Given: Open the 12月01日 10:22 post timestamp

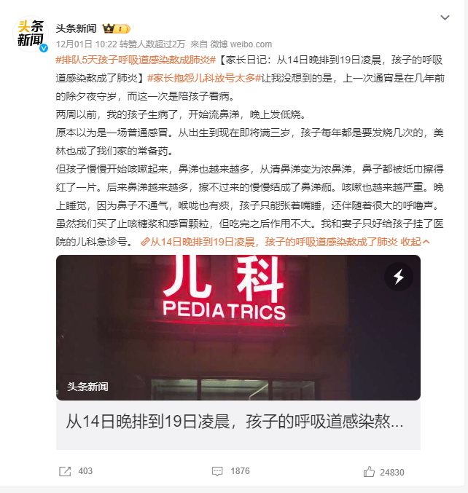Looking at the screenshot, I should click(x=87, y=44).
